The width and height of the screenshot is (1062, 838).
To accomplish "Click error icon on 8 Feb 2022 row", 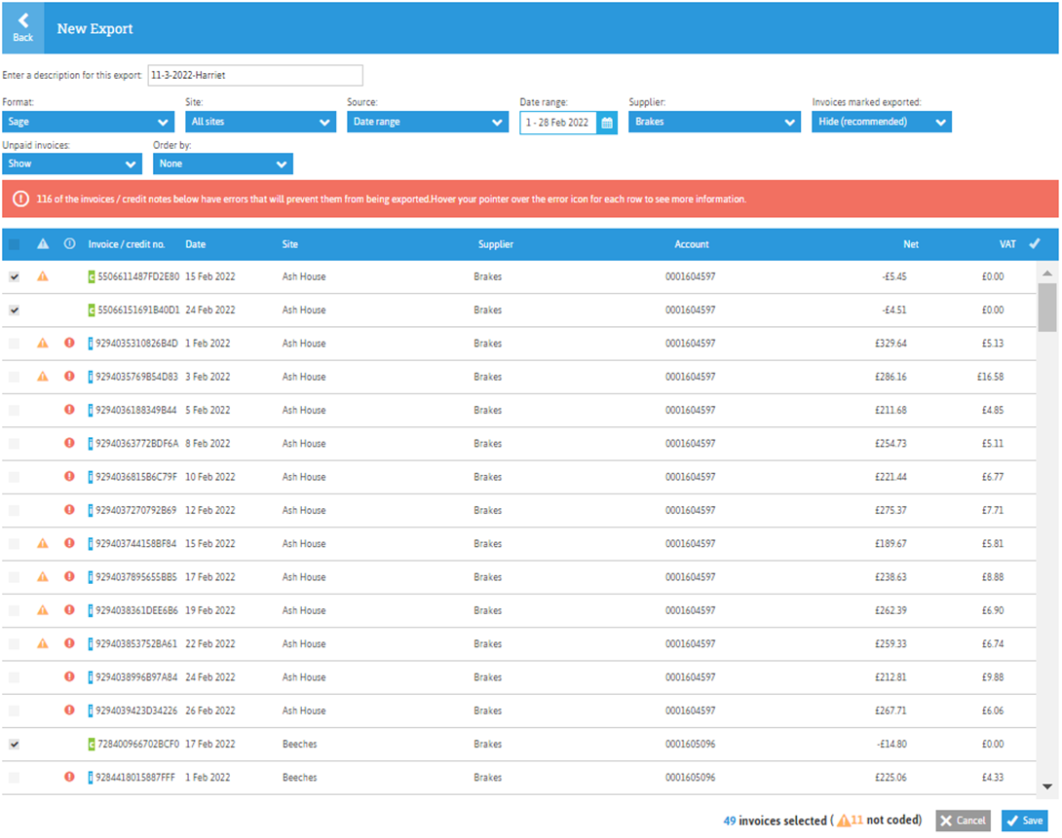I will pyautogui.click(x=69, y=443).
